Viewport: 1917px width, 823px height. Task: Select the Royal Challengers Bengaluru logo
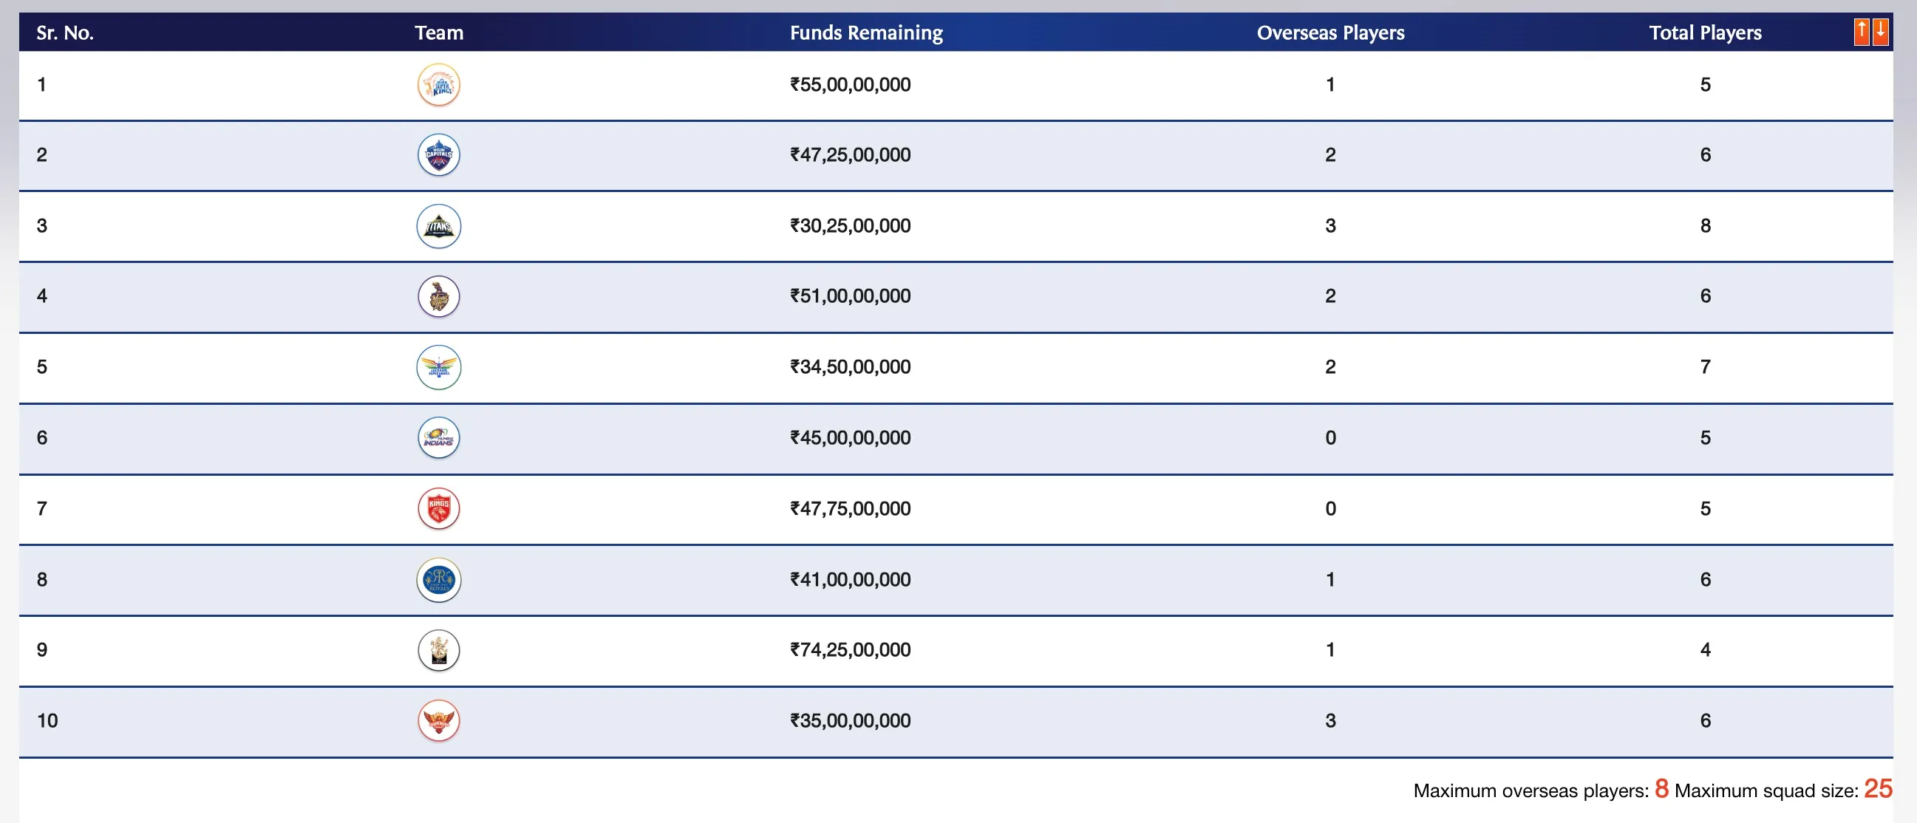click(x=438, y=649)
